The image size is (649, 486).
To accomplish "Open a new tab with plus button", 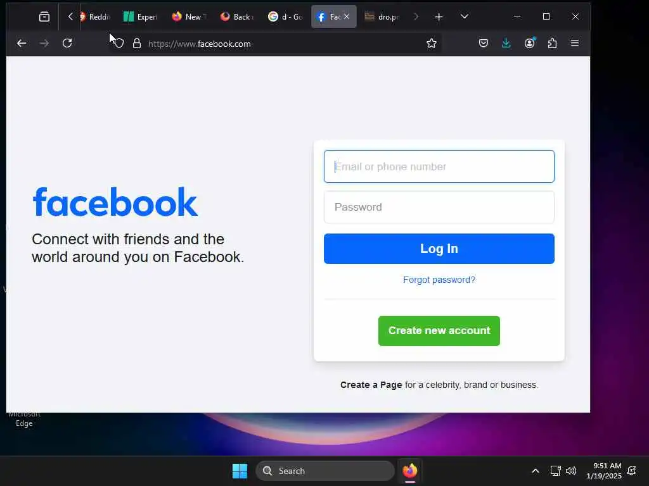I will (439, 16).
